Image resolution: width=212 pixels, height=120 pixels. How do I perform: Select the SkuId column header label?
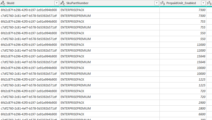pyautogui.click(x=10, y=3)
